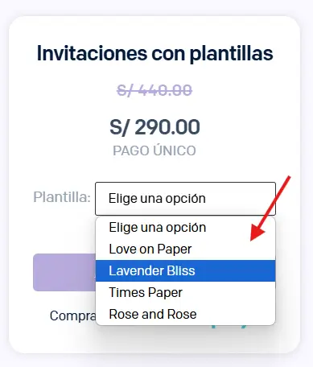Choose the placeholder option in the opened list
This screenshot has width=313, height=367.
coord(185,228)
